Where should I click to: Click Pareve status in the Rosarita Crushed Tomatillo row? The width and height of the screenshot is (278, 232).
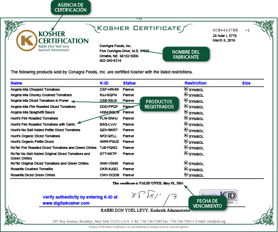click(x=128, y=169)
